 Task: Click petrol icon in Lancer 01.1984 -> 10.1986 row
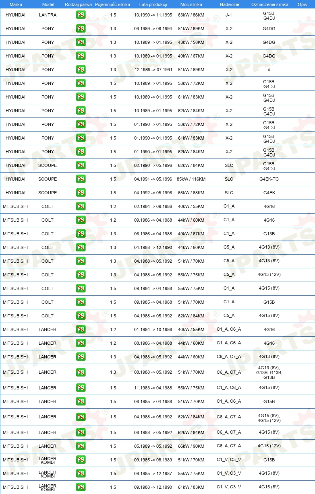click(81, 330)
